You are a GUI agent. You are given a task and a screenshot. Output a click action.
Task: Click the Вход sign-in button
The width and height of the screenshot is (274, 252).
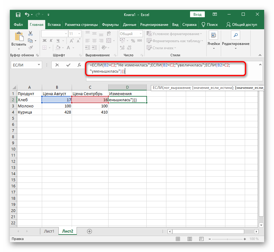click(197, 14)
